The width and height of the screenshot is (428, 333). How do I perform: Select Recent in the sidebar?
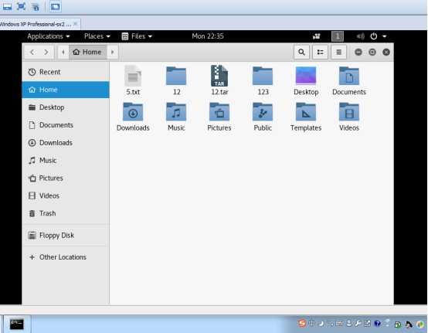(66, 72)
